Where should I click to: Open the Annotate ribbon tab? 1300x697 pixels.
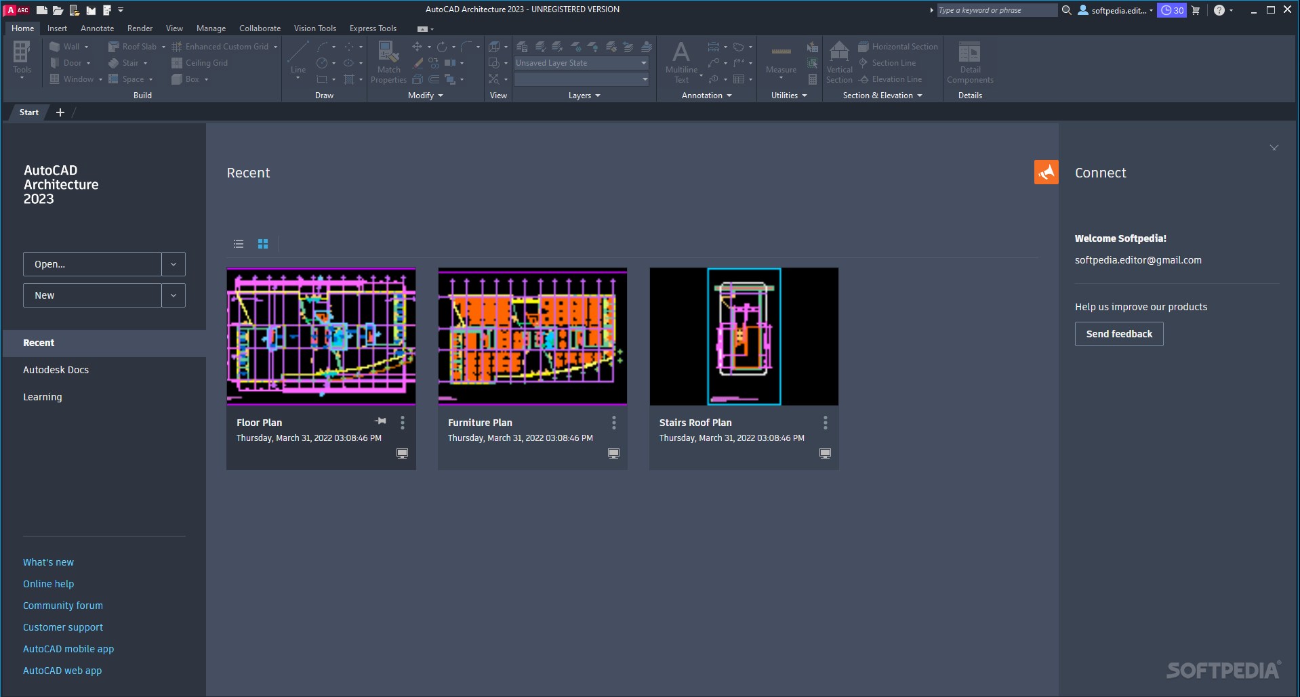[97, 28]
